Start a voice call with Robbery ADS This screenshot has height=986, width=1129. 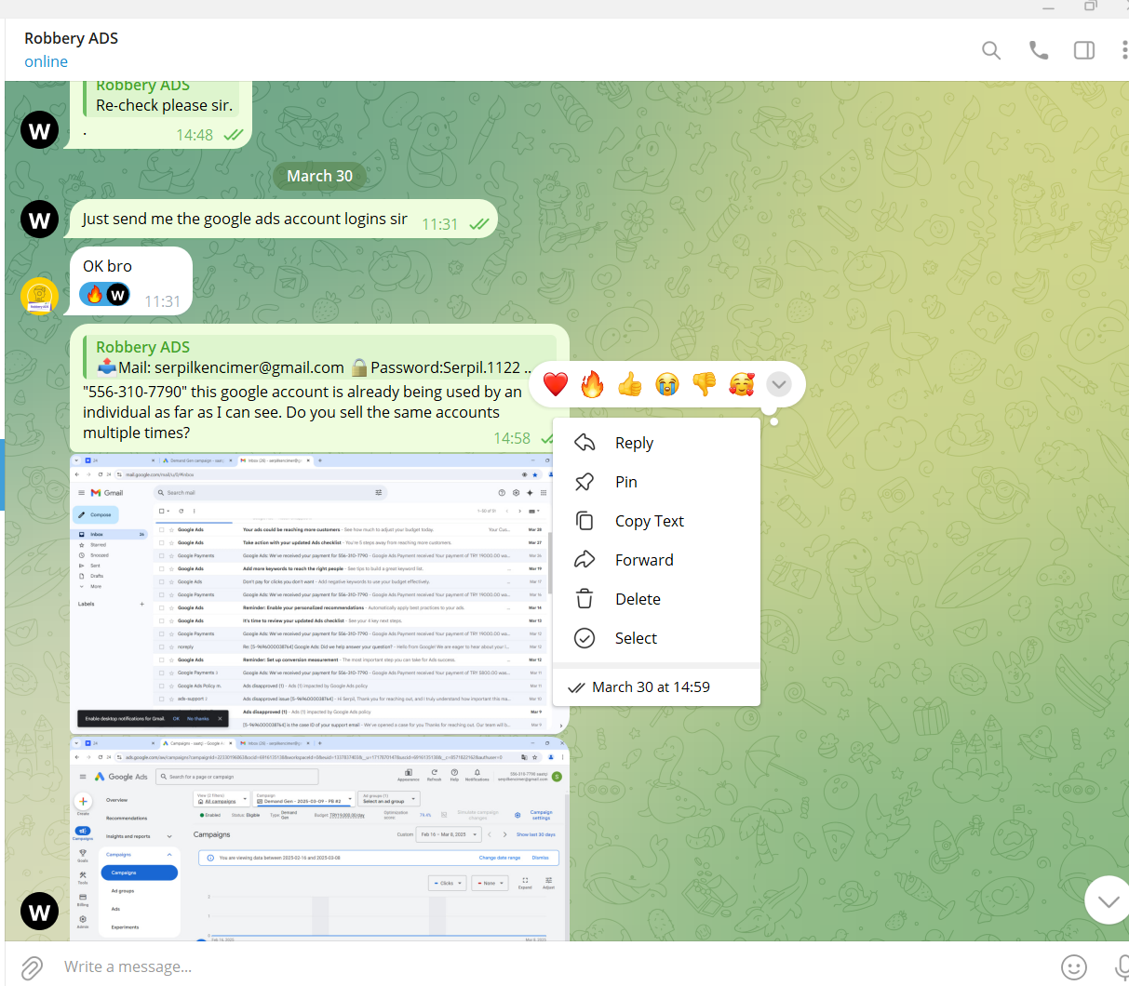pos(1039,50)
